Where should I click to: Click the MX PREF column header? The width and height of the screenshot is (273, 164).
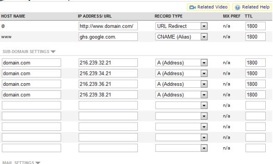(x=232, y=16)
